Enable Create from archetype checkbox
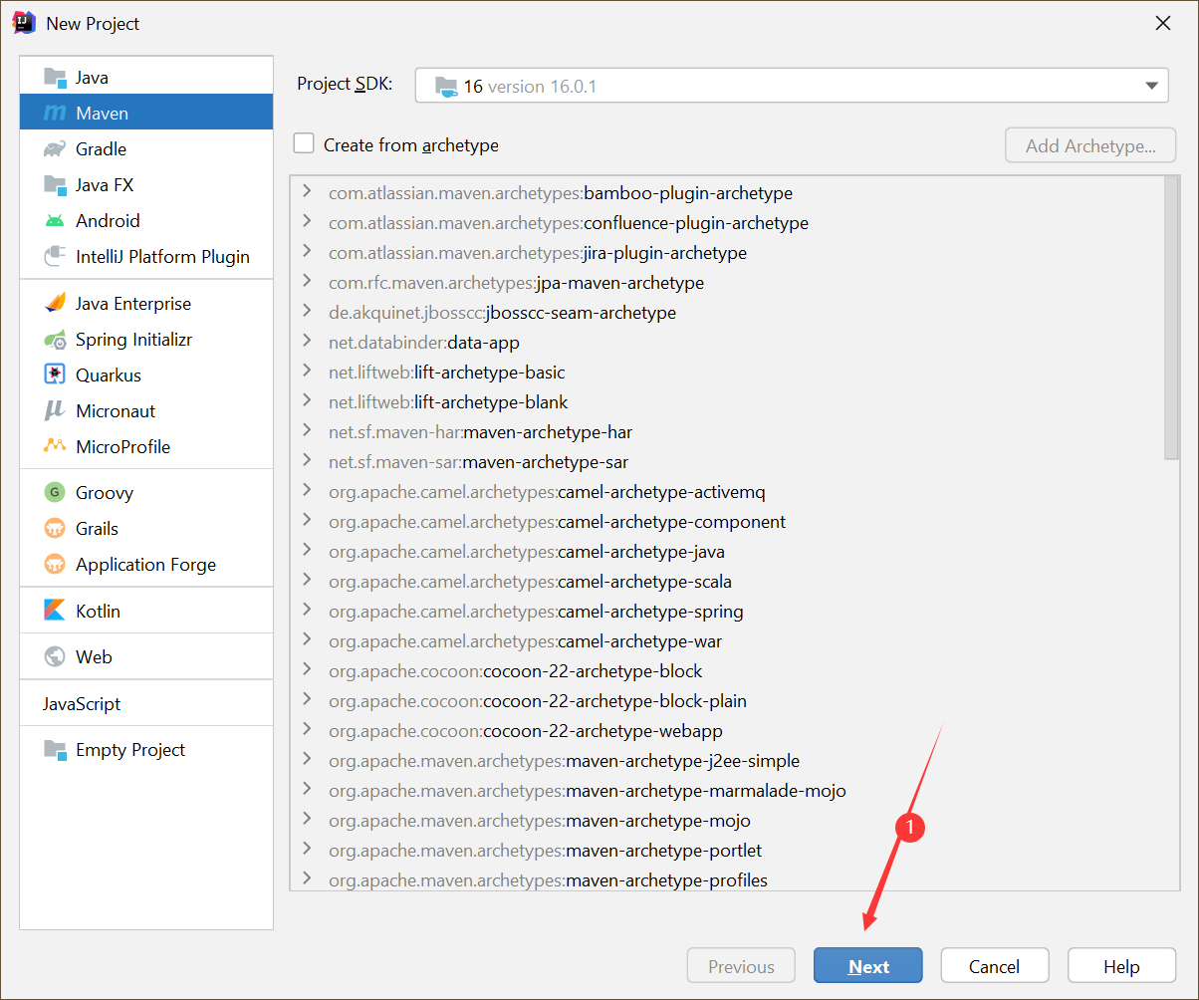Image resolution: width=1199 pixels, height=1000 pixels. (304, 144)
